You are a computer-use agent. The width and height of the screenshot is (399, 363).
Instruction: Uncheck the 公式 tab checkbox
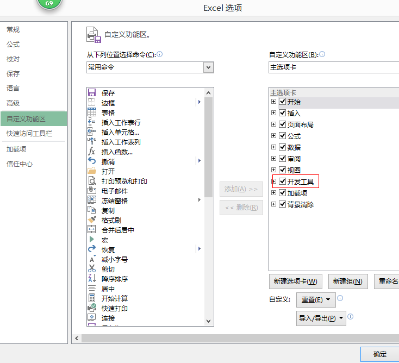[282, 136]
